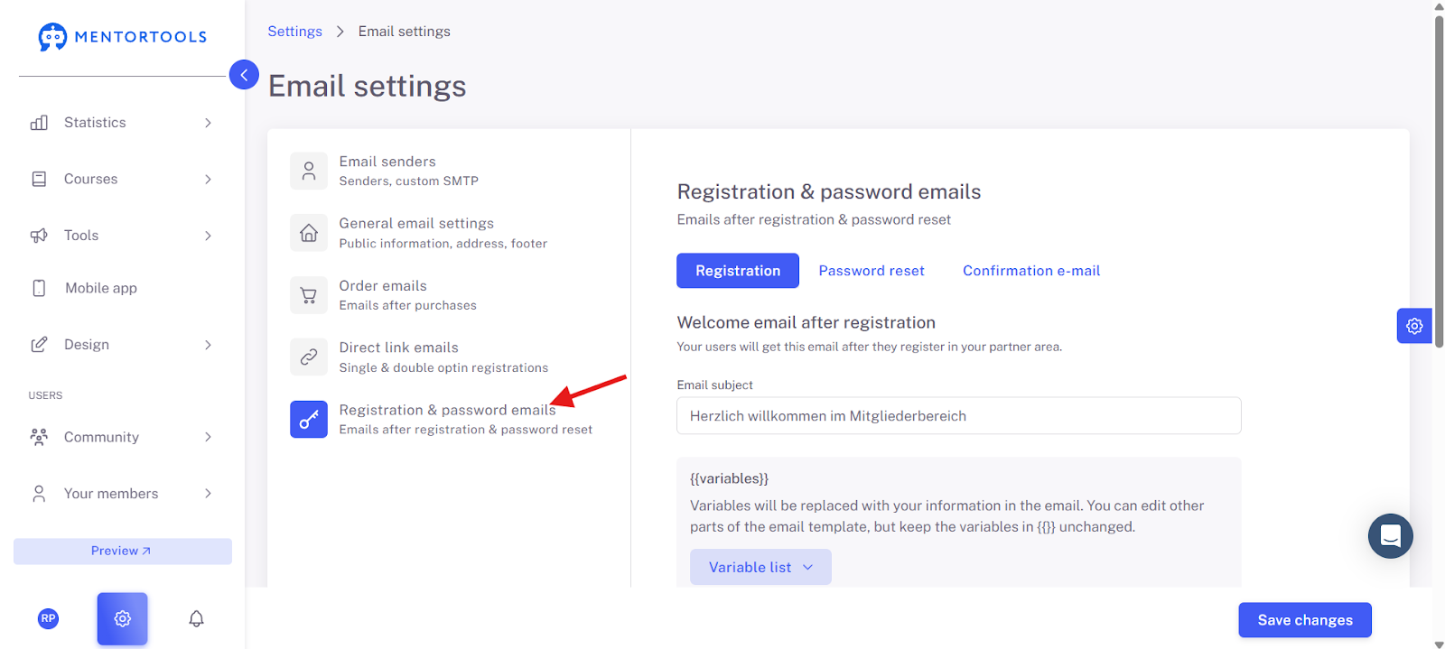
Task: Expand the Courses submenu chevron
Action: (208, 179)
